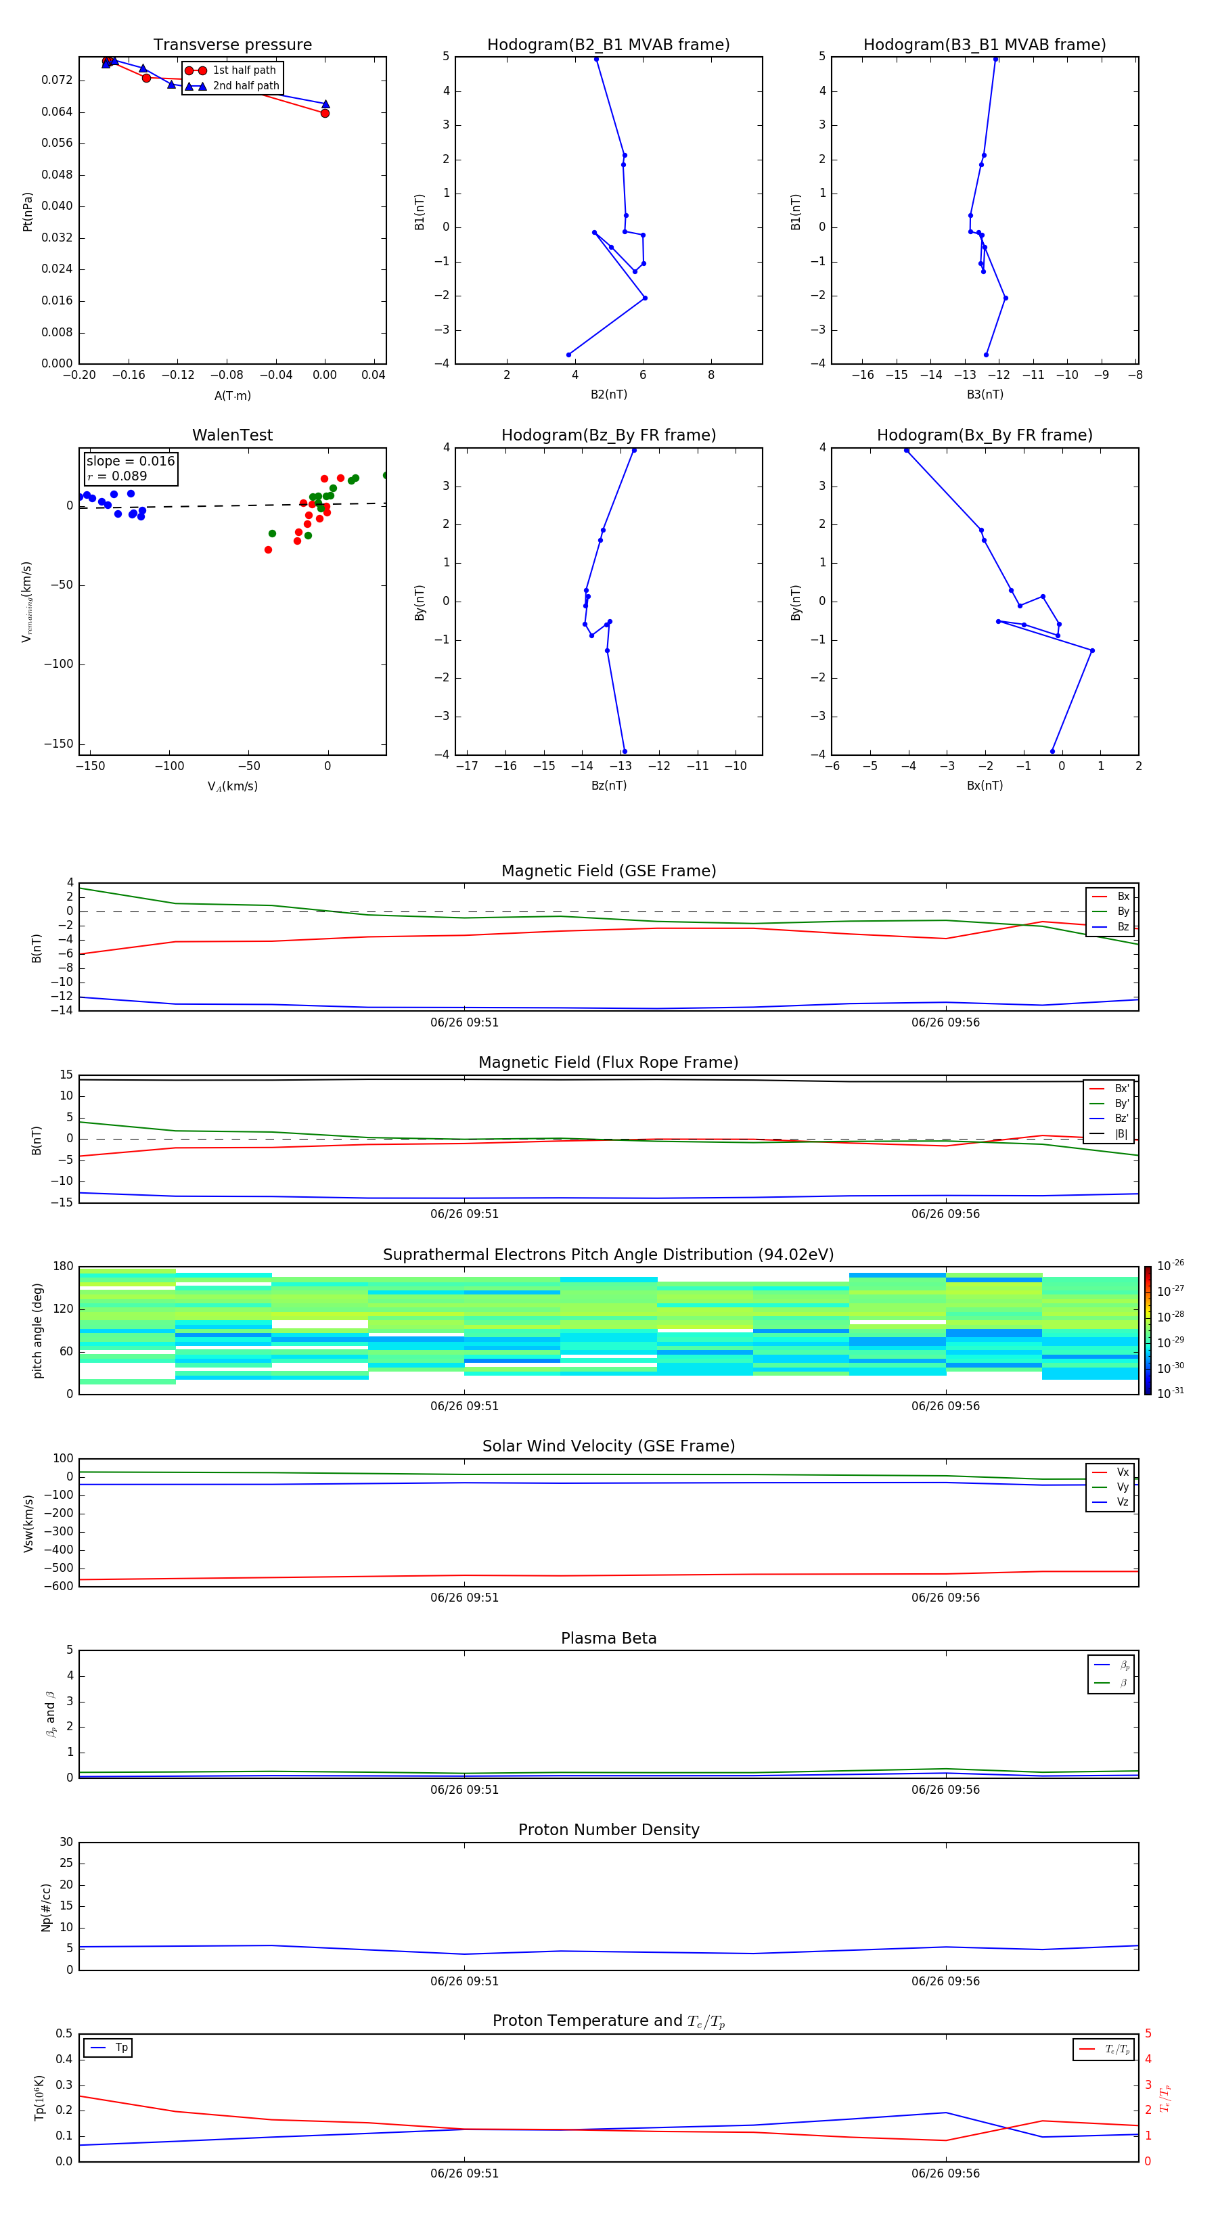Click the "Magnetic Field (GSE Frame)" title
The image size is (1218, 2233).
coord(608,871)
